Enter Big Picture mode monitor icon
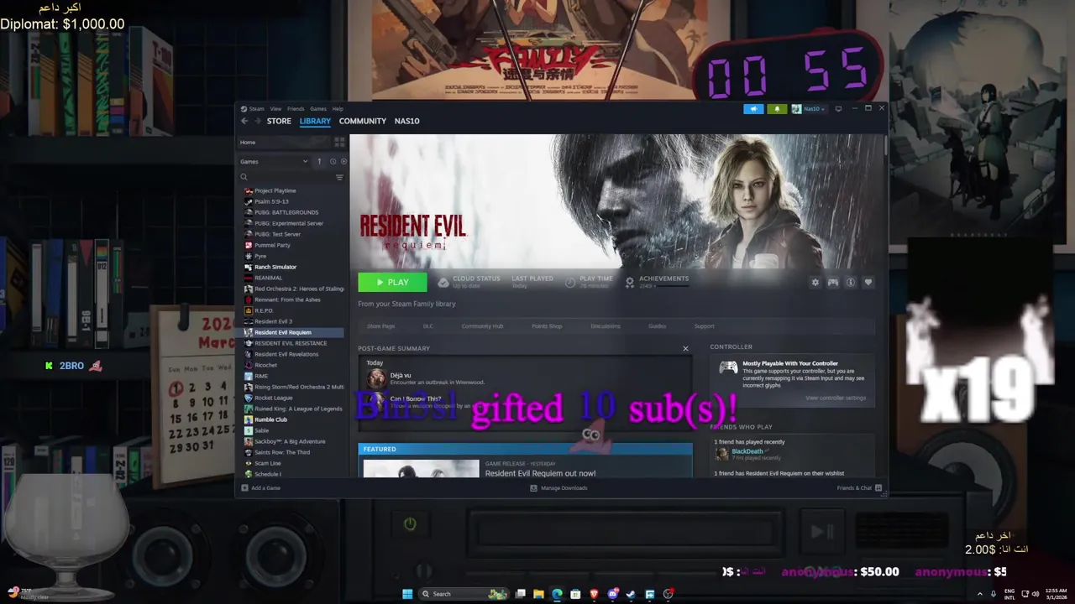1075x604 pixels. 838,108
